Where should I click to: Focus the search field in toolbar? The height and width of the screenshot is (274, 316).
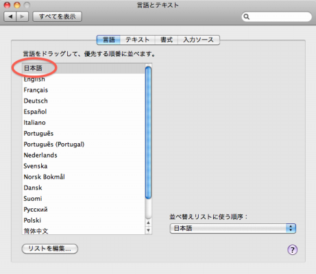pyautogui.click(x=277, y=16)
